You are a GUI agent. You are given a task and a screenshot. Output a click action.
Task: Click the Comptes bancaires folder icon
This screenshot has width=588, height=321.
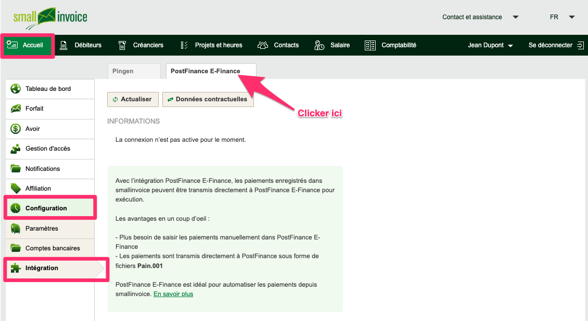[16, 248]
